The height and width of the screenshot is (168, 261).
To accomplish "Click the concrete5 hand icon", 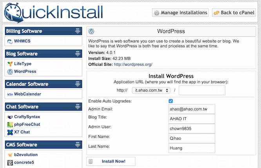I will [10, 163].
